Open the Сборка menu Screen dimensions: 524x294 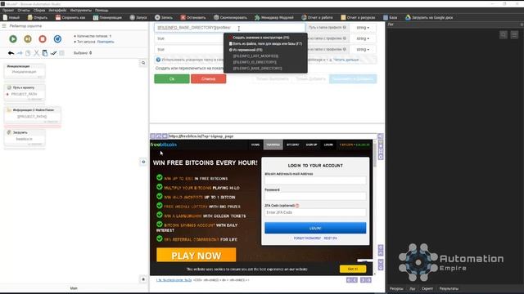(x=39, y=11)
